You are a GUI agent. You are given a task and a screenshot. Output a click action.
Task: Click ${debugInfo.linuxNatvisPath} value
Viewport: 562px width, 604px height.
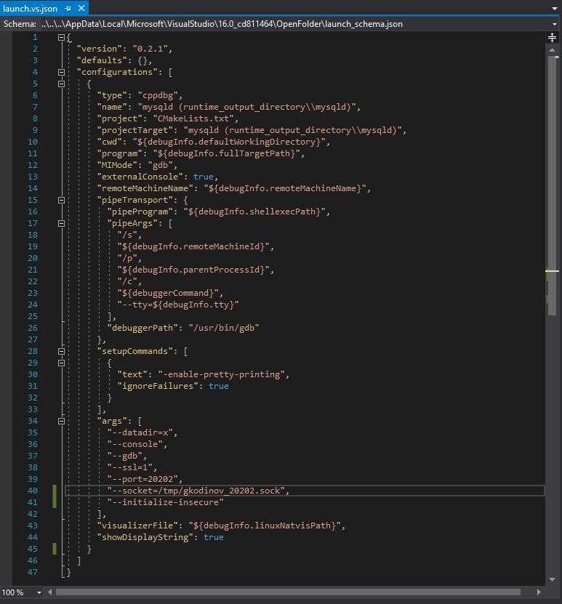(x=265, y=526)
